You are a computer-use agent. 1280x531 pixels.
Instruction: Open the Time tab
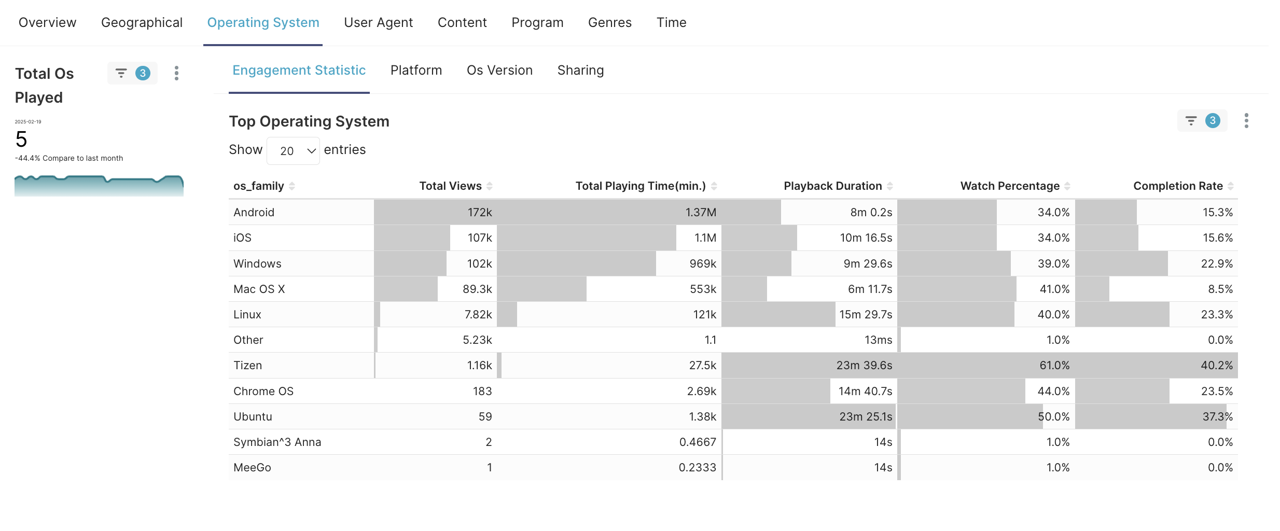671,22
